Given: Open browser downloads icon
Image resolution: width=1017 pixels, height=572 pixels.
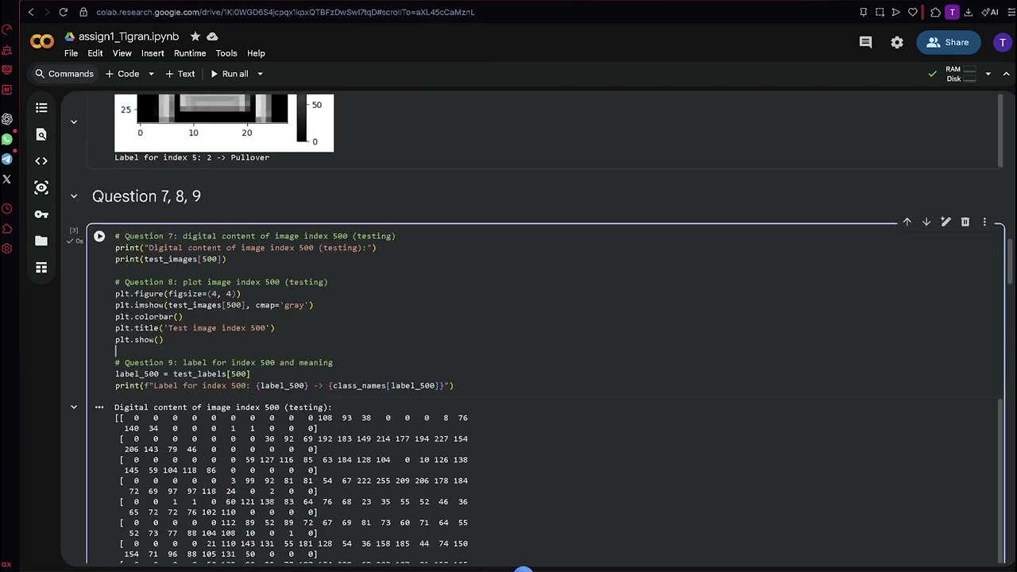Looking at the screenshot, I should [970, 12].
